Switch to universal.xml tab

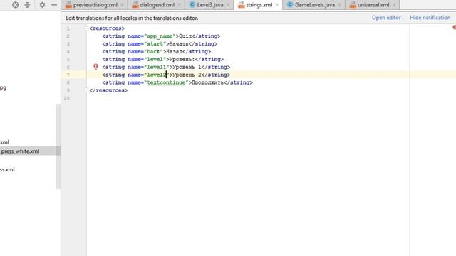[x=373, y=5]
